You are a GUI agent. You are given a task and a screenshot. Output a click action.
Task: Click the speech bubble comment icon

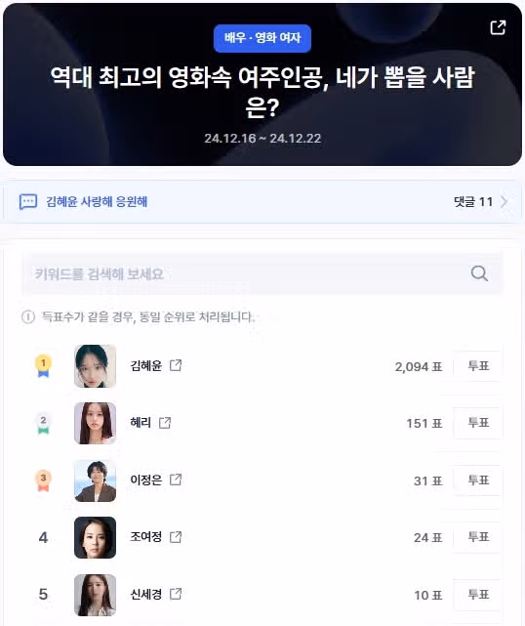click(x=28, y=201)
